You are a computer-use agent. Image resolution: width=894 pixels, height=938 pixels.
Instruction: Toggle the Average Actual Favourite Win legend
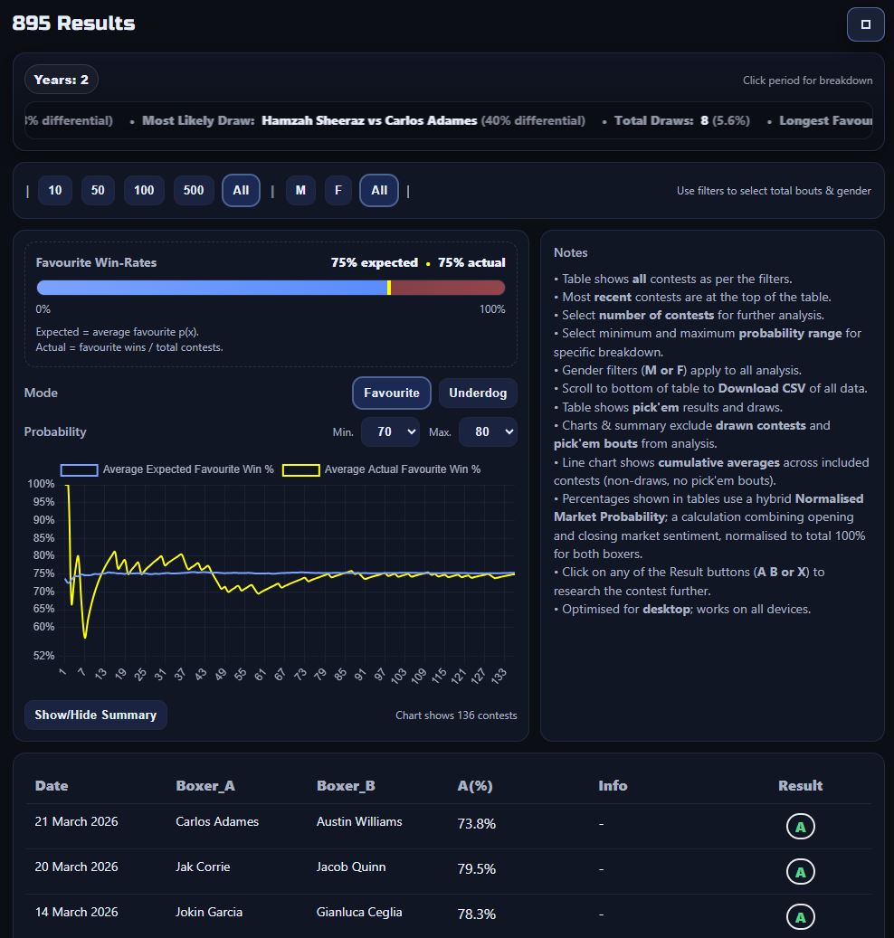[x=382, y=469]
